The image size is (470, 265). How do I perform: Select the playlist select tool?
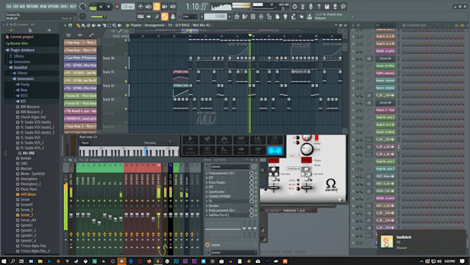[x=109, y=26]
